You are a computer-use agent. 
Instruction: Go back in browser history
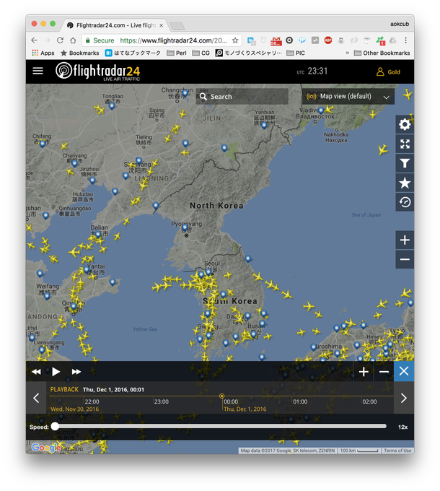click(35, 40)
